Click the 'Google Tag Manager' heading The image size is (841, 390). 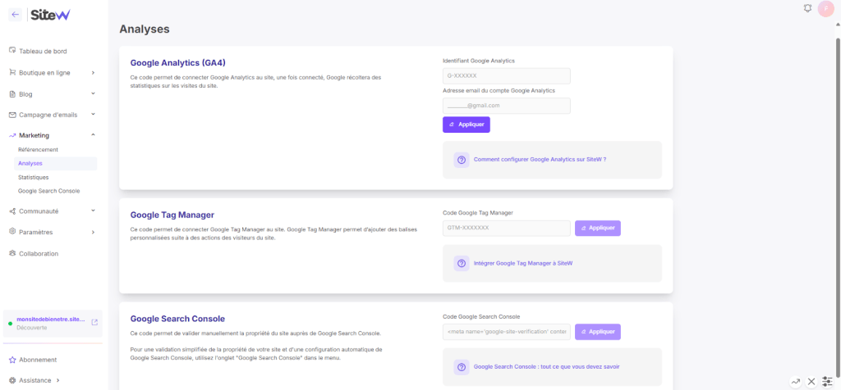pos(172,215)
